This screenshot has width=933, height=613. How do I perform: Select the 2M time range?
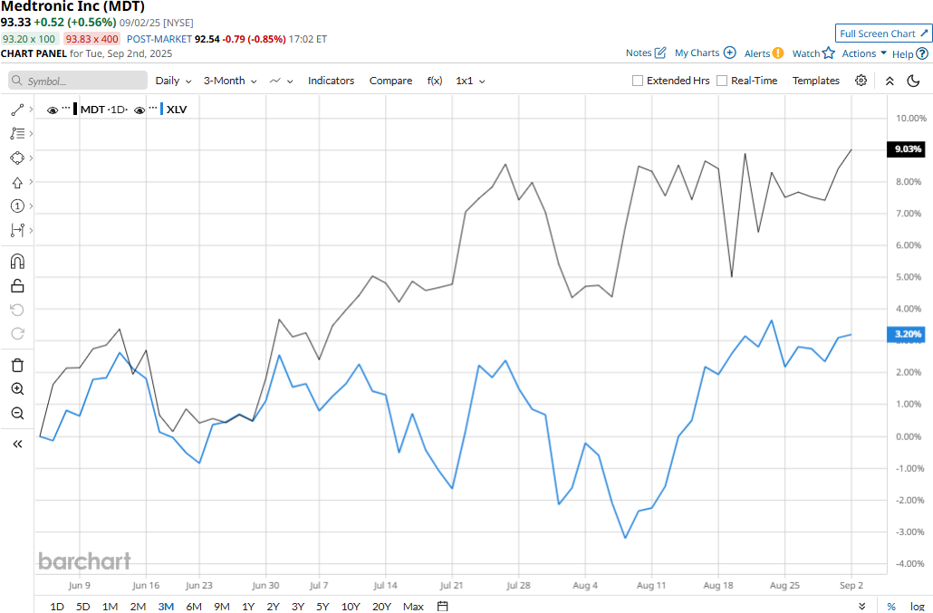138,607
